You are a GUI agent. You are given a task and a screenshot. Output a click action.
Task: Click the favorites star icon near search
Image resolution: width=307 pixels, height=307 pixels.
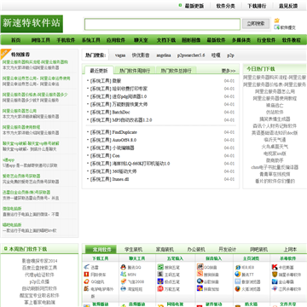pyautogui.click(x=276, y=20)
